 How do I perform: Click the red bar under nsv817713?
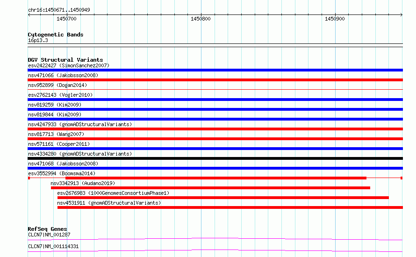[215, 139]
